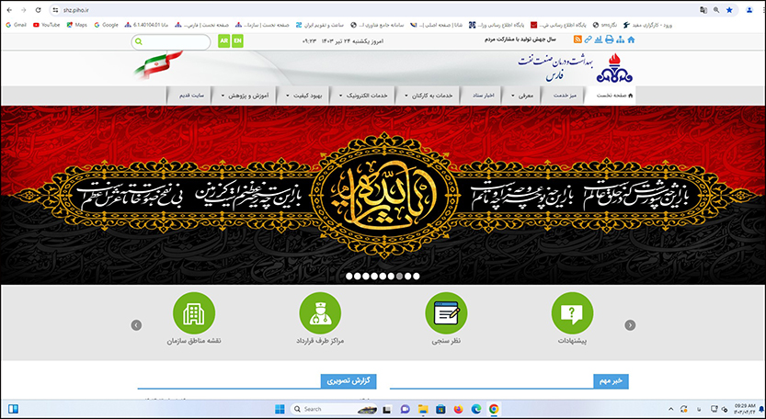
Task: Select the grey active slide indicator dot
Action: tap(400, 276)
